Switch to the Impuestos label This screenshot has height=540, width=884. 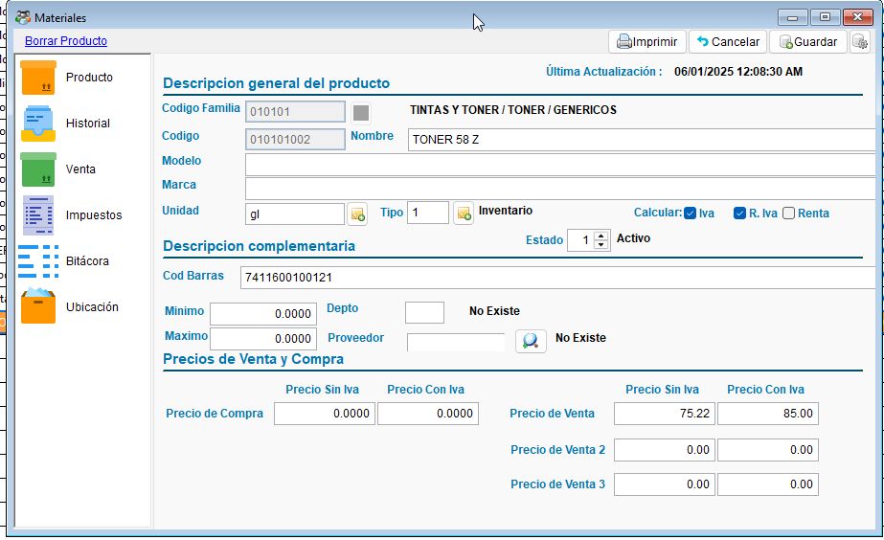(x=94, y=215)
